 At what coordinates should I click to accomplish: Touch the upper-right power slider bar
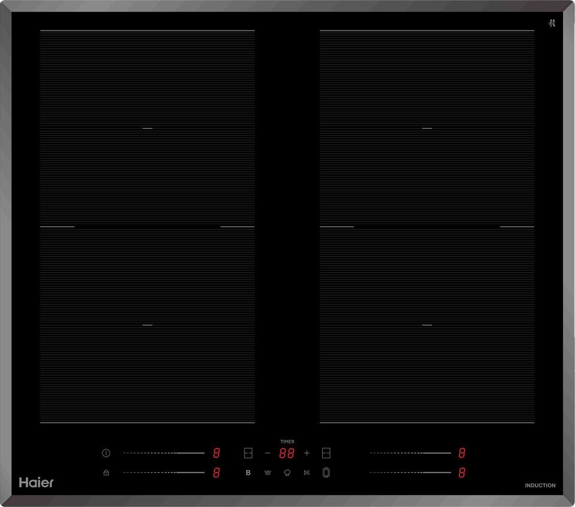coord(410,453)
